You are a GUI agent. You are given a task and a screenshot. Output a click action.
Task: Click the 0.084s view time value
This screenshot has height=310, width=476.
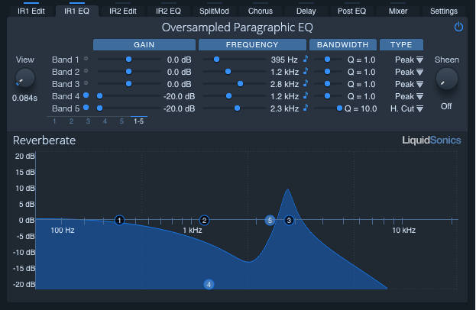[x=24, y=98]
